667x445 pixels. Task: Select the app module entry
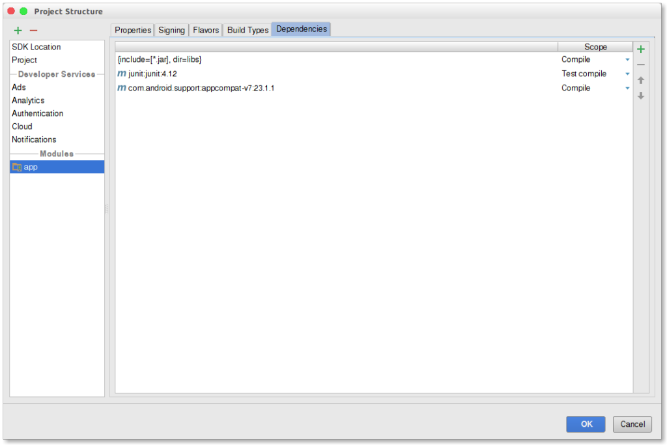click(x=57, y=167)
